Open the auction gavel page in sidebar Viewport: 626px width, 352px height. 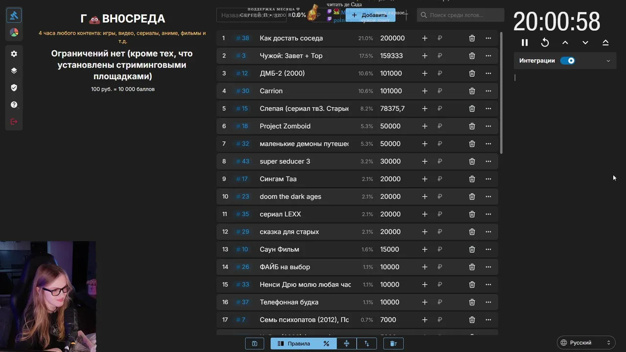tap(14, 16)
